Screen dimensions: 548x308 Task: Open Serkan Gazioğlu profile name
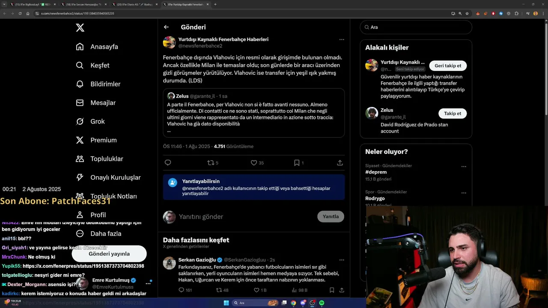click(x=197, y=260)
